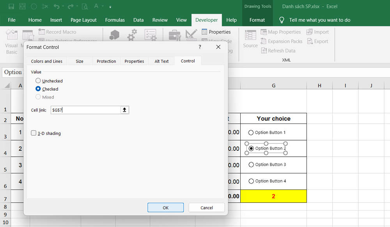
Task: Select column H header
Action: click(319, 86)
